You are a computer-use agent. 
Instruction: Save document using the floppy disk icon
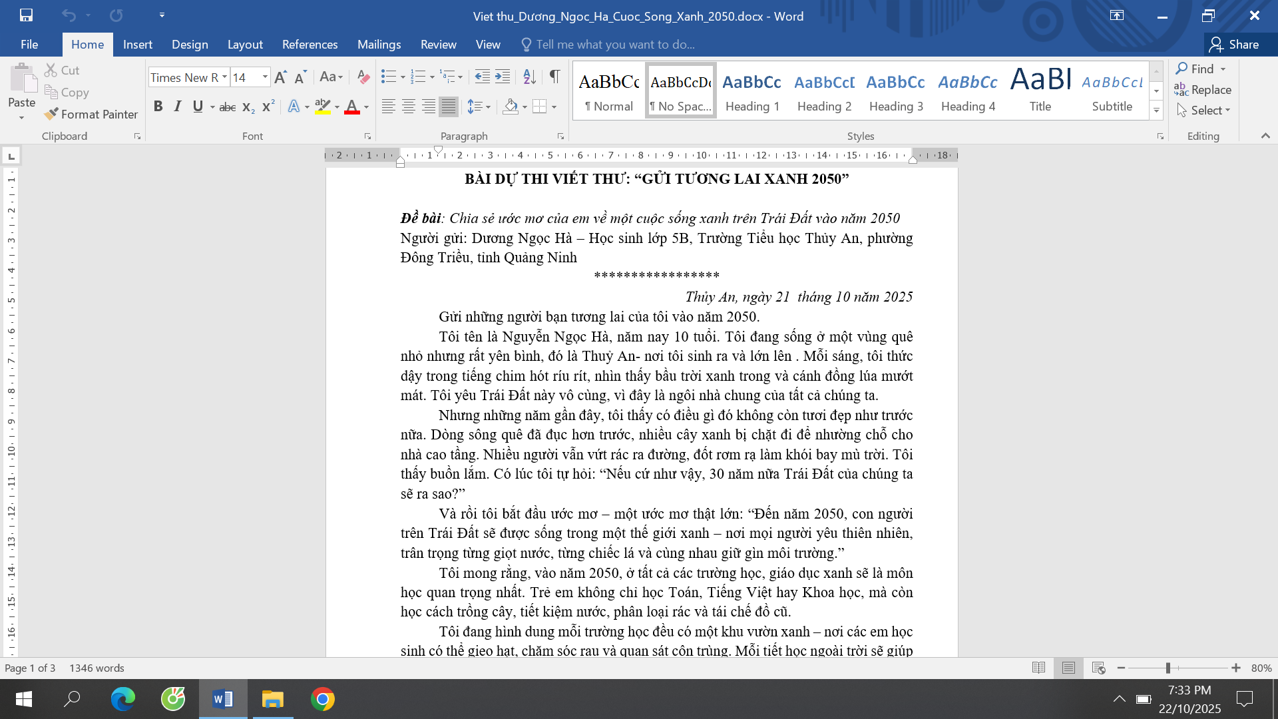26,15
